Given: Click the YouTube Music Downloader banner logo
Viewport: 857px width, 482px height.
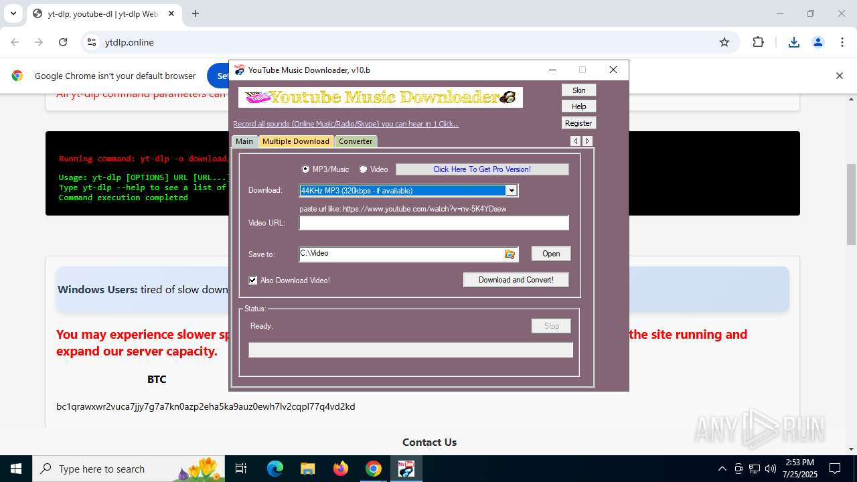Looking at the screenshot, I should [380, 97].
